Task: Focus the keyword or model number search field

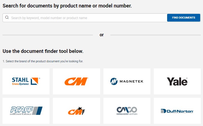Action: coord(85,18)
